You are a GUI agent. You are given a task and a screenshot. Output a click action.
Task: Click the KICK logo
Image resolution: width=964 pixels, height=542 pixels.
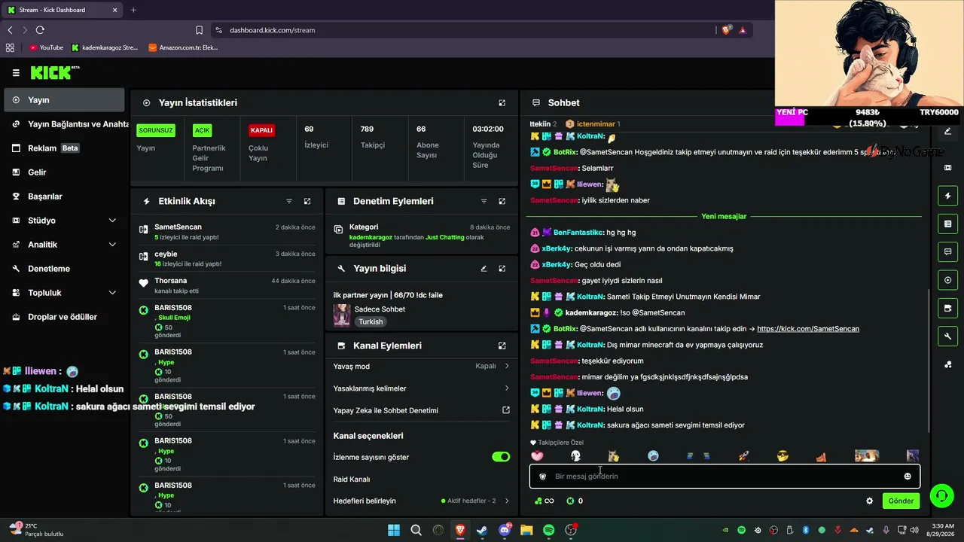click(x=54, y=73)
